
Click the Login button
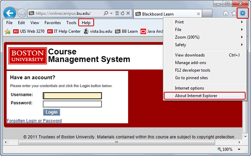point(51,112)
